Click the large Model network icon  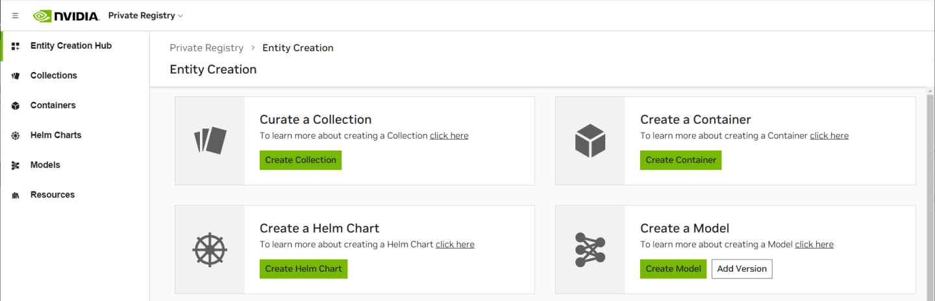point(590,250)
